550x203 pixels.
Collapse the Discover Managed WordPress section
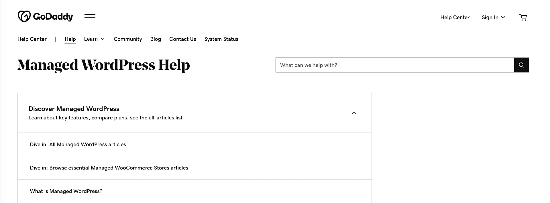354,113
